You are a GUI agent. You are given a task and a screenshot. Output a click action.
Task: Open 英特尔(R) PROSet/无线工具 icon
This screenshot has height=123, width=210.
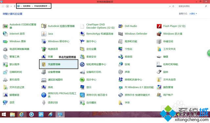point(44,95)
